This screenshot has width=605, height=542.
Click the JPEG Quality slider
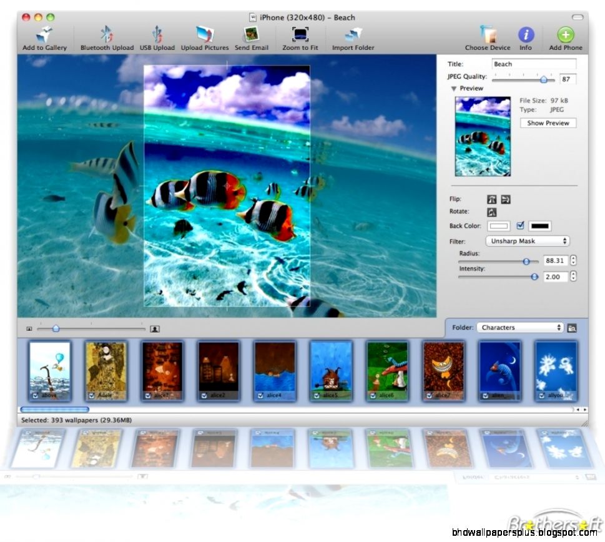click(x=523, y=80)
